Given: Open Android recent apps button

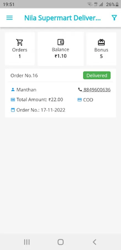Looking at the screenshot, I should point(27,242).
